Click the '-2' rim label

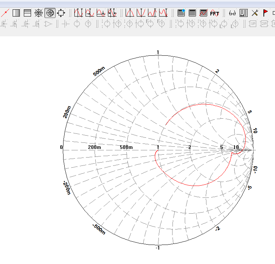click(218, 229)
